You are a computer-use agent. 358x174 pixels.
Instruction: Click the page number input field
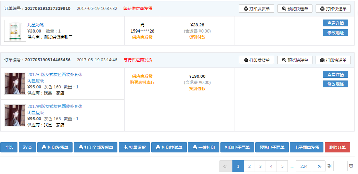coord(340,166)
